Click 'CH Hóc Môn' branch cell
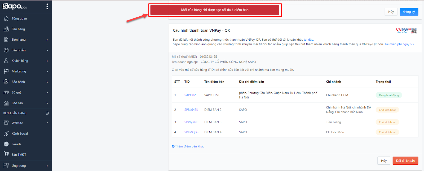Viewport: 424px width, 171px height. point(335,132)
